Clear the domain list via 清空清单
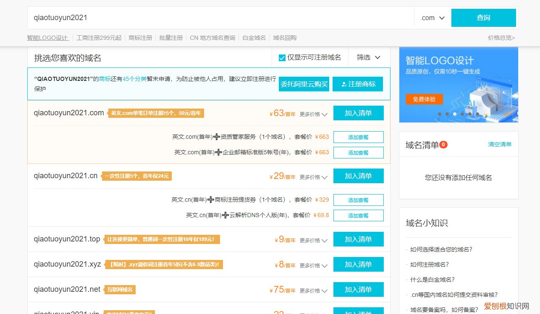Viewport: 540px width, 314px height. click(x=500, y=144)
